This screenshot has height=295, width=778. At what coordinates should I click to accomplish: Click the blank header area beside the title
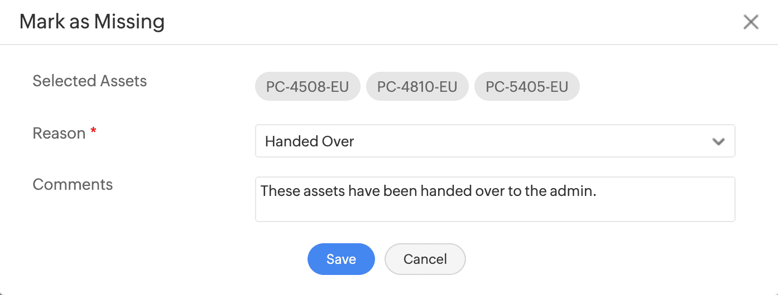point(446,22)
